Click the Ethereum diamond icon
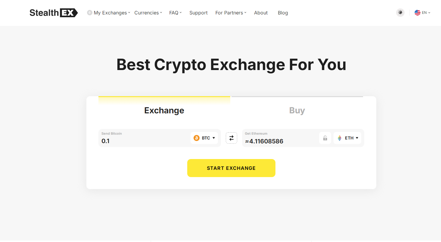 coord(340,138)
